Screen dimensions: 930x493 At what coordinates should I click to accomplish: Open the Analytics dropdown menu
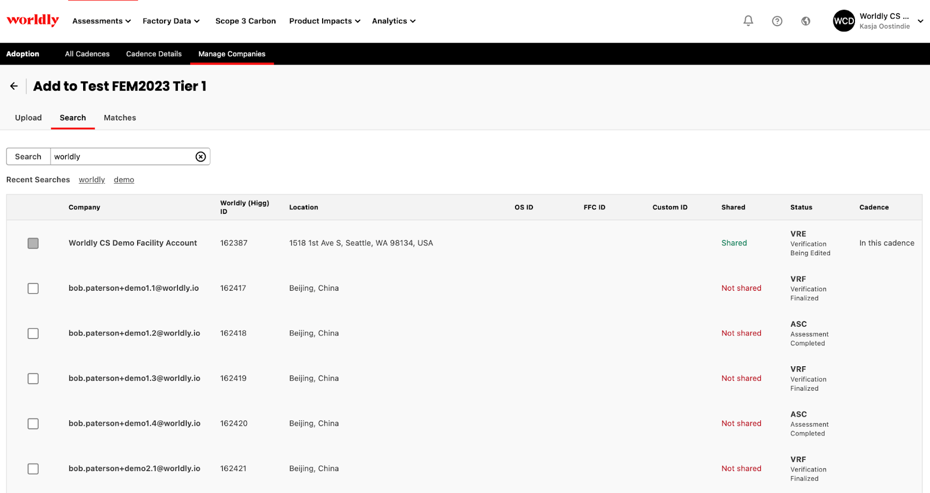click(x=394, y=21)
